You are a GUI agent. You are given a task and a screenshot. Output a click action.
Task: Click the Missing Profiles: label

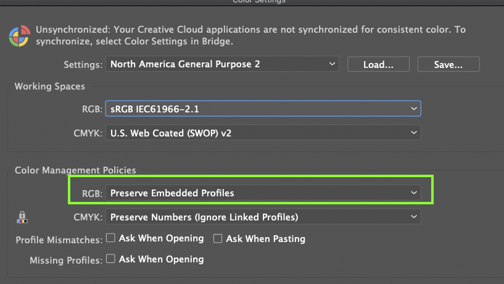pyautogui.click(x=65, y=261)
